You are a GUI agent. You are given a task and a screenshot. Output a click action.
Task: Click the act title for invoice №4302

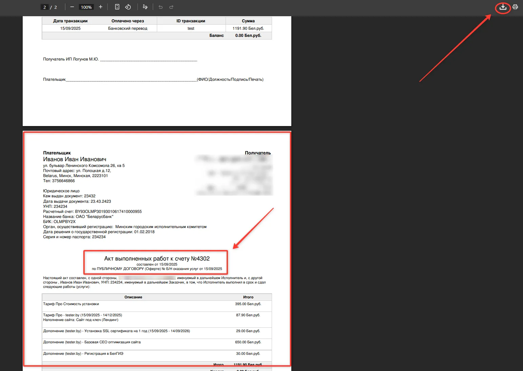click(156, 258)
